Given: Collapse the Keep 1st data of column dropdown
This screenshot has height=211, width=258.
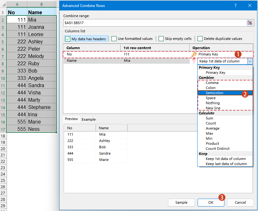Looking at the screenshot, I should point(250,61).
